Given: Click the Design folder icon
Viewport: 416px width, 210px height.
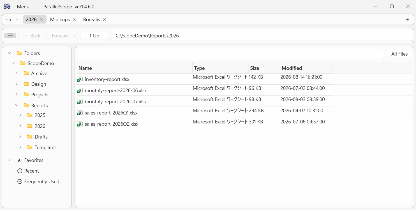Looking at the screenshot, I should click(x=26, y=84).
